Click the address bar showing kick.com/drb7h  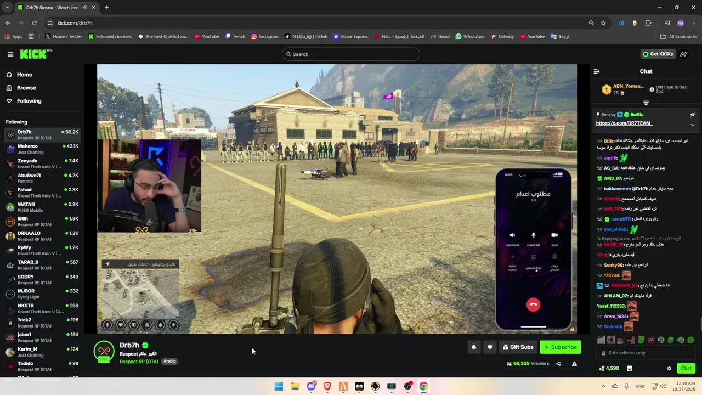tap(318, 23)
